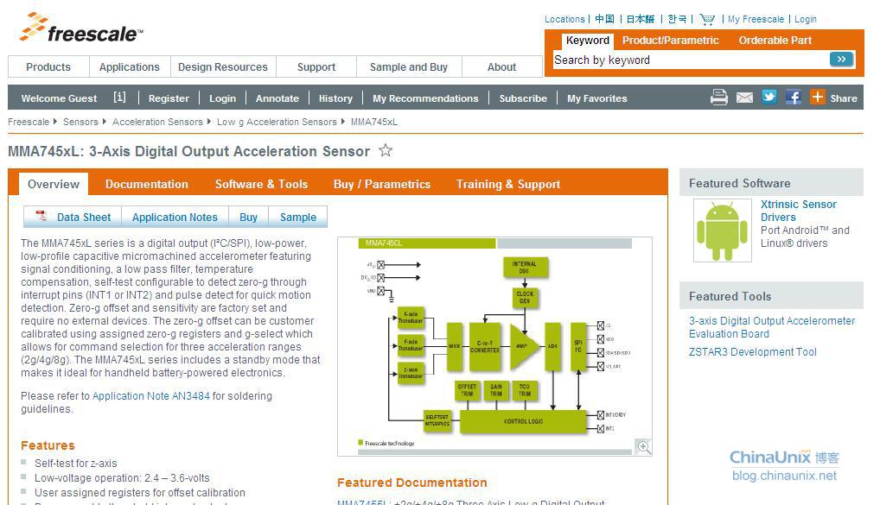Click the search submit arrow button

tap(841, 60)
